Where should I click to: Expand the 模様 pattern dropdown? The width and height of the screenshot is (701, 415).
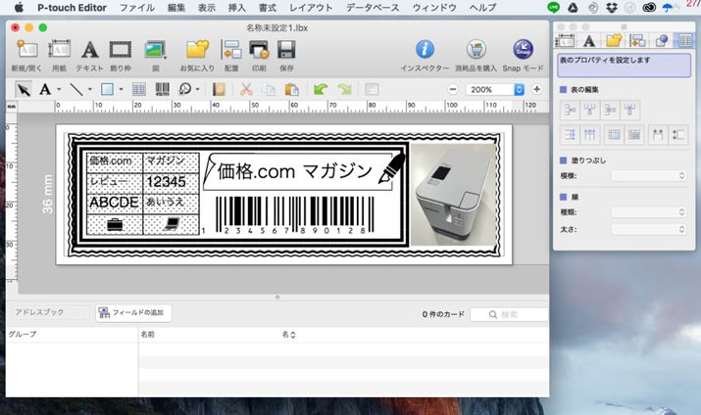click(648, 175)
